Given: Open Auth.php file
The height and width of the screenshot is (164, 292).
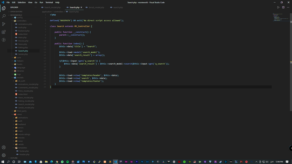Looking at the screenshot, I should pyautogui.click(x=22, y=28).
